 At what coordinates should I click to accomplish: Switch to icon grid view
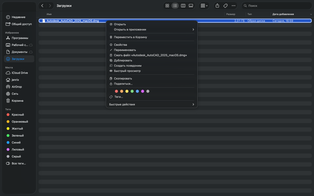point(167,6)
